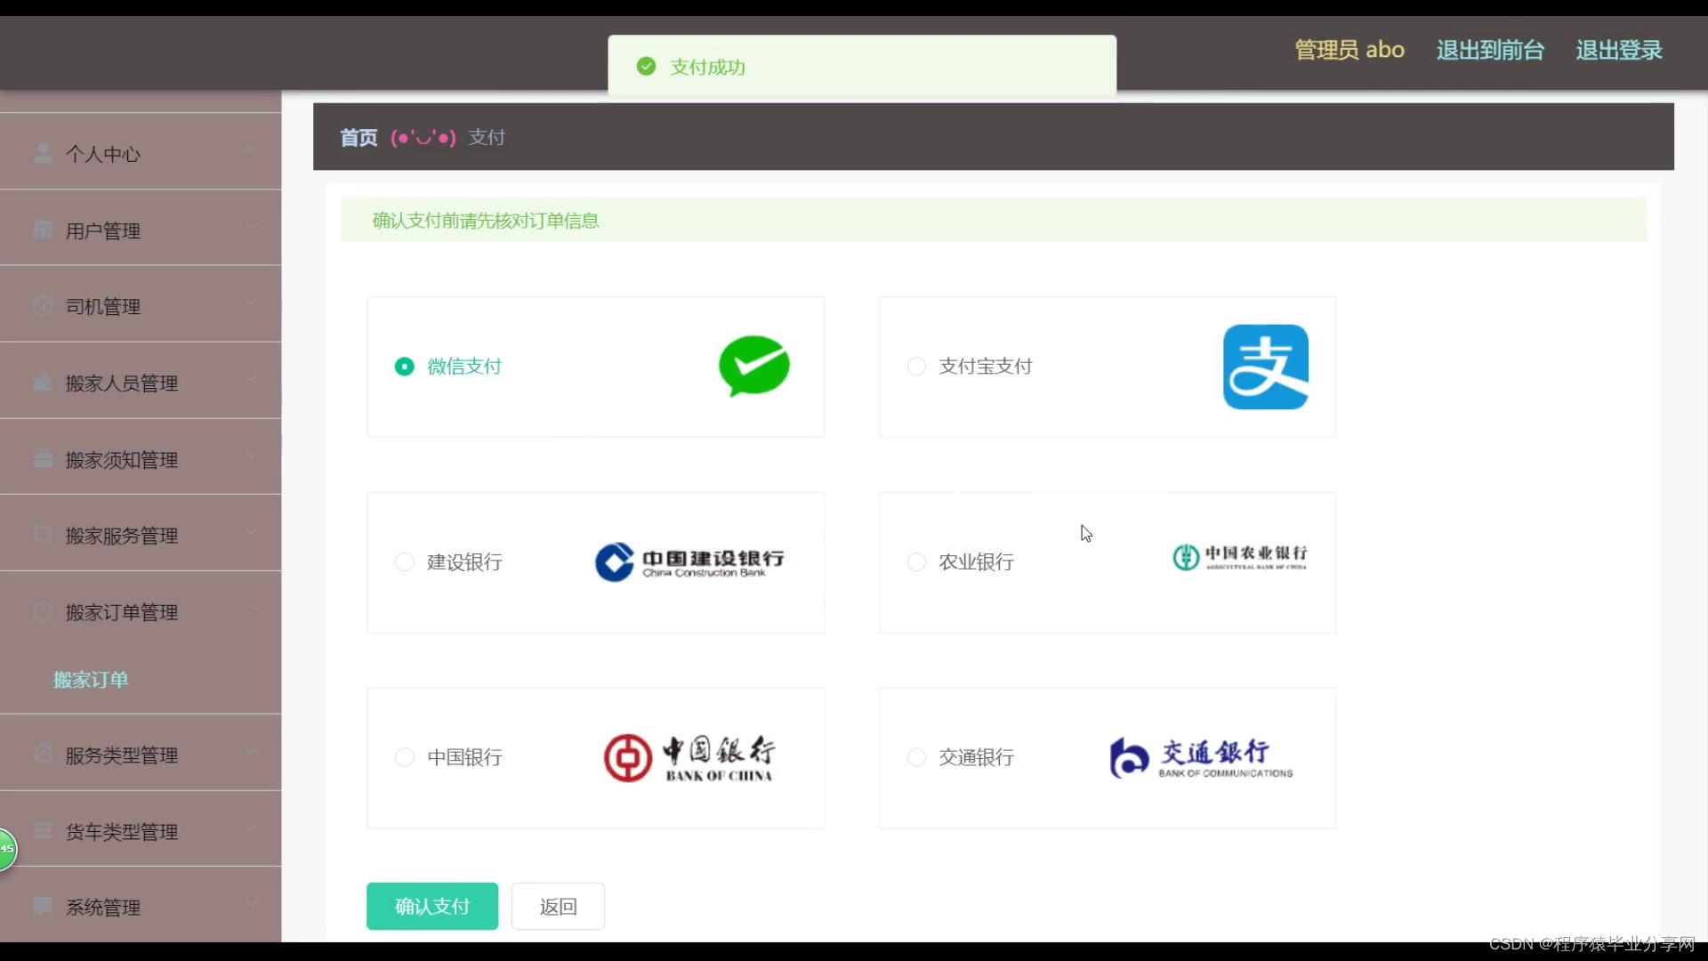Image resolution: width=1708 pixels, height=961 pixels.
Task: Click the green badge icon at the left edge
Action: 6,849
